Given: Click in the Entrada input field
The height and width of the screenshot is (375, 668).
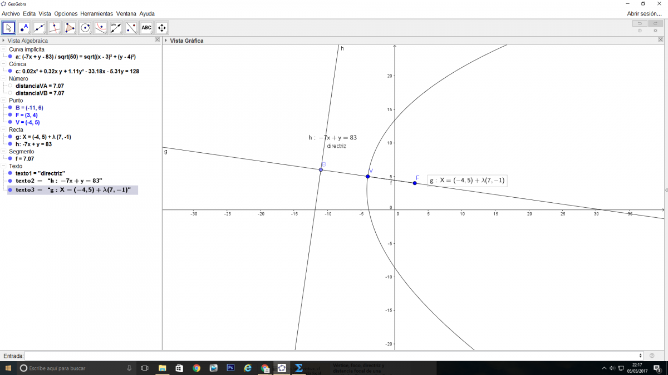Looking at the screenshot, I should point(333,356).
